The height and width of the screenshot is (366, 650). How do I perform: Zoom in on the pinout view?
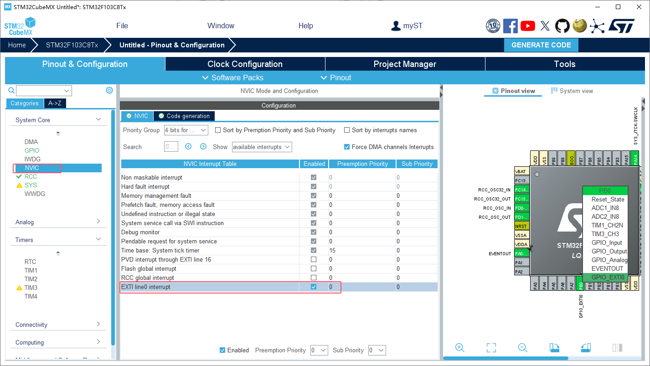(460, 348)
